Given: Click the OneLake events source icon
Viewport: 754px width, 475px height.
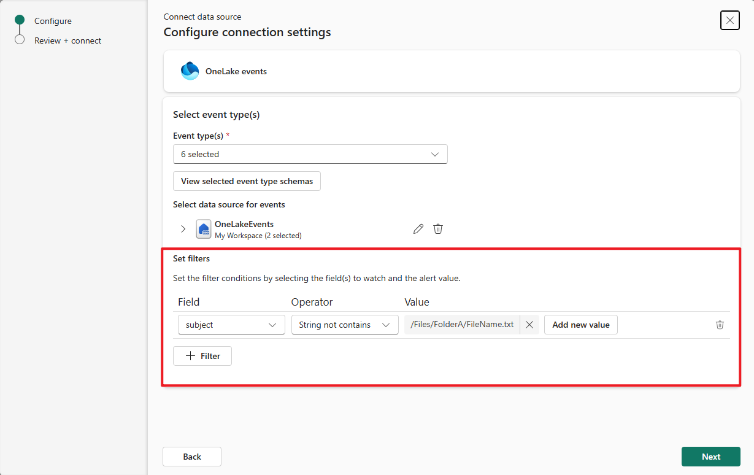Looking at the screenshot, I should [x=190, y=71].
